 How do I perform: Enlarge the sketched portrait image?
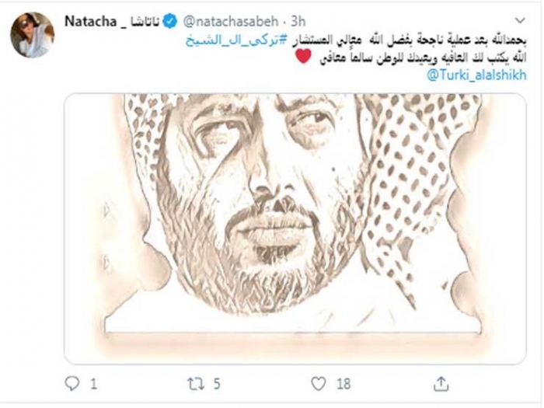tap(295, 229)
